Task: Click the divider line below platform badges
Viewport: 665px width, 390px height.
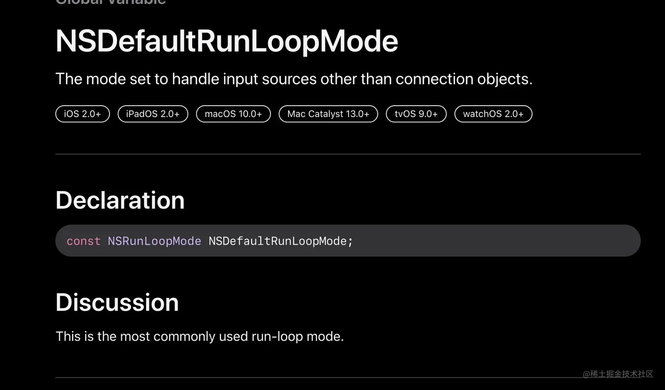Action: [348, 154]
